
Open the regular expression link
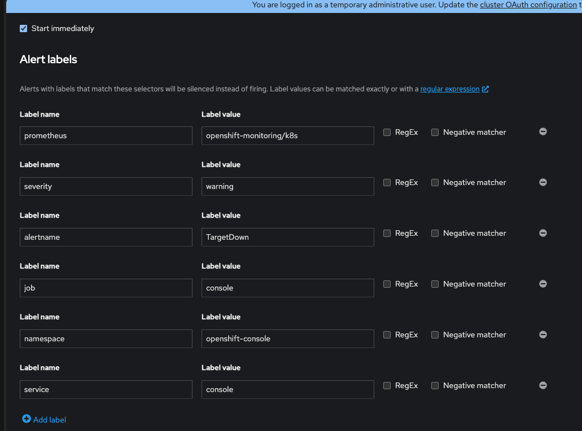(x=449, y=89)
